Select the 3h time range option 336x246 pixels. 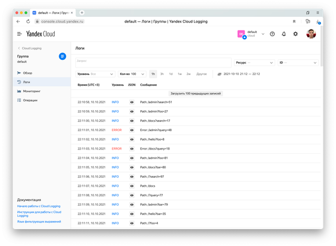[162, 74]
